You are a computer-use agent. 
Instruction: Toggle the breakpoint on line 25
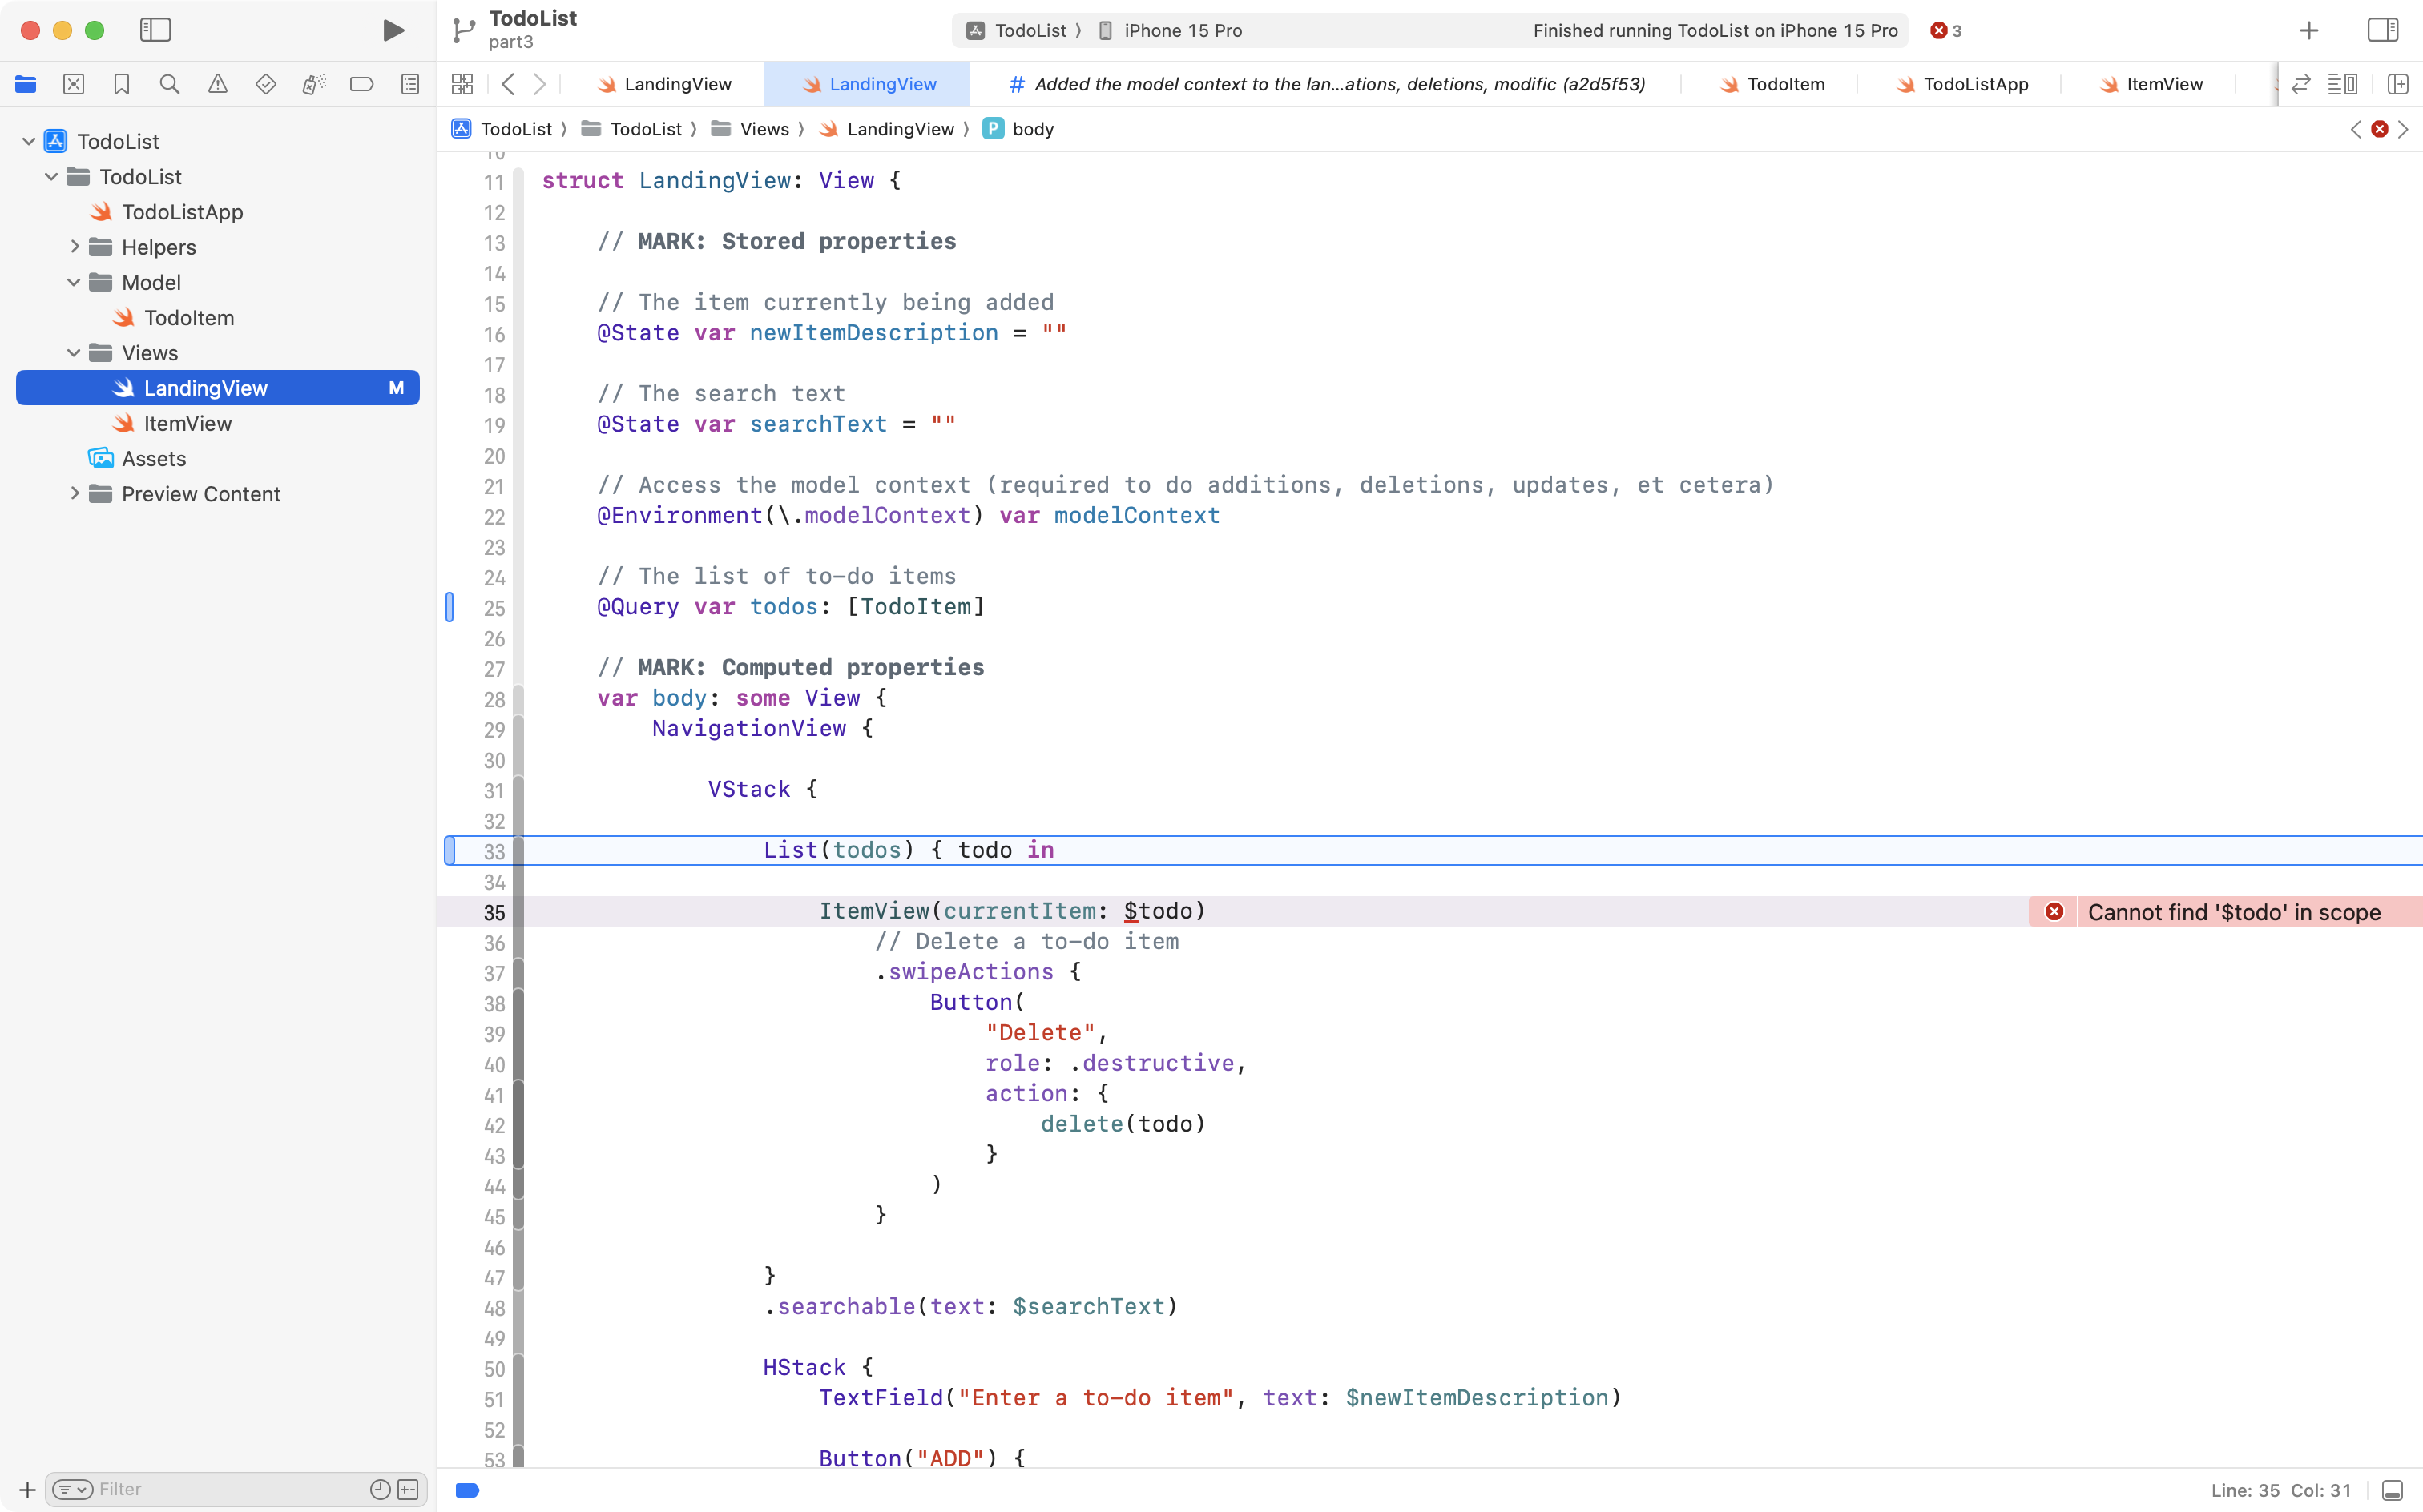(x=450, y=607)
